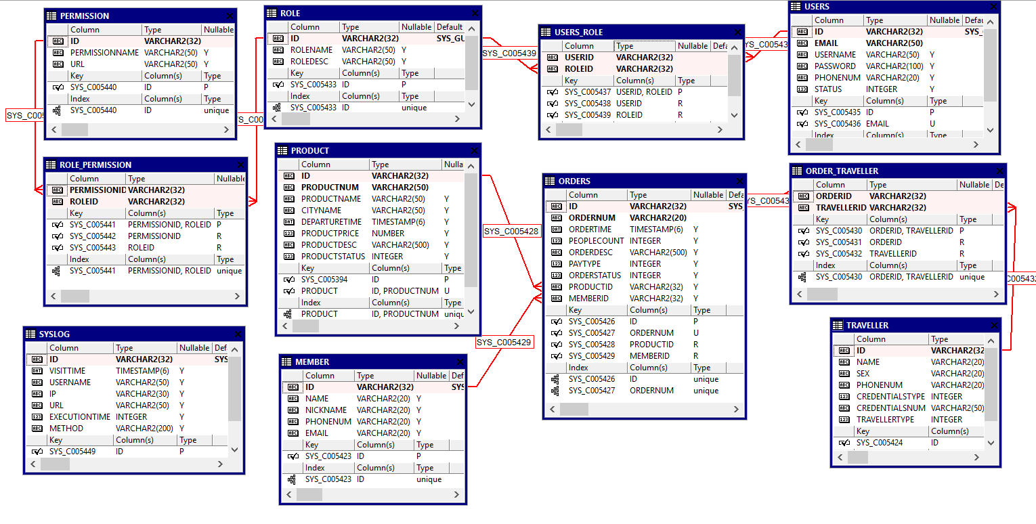Select the PHONENUM row in MEMBER table
Viewport: 1036px width, 524px height.
click(x=373, y=422)
